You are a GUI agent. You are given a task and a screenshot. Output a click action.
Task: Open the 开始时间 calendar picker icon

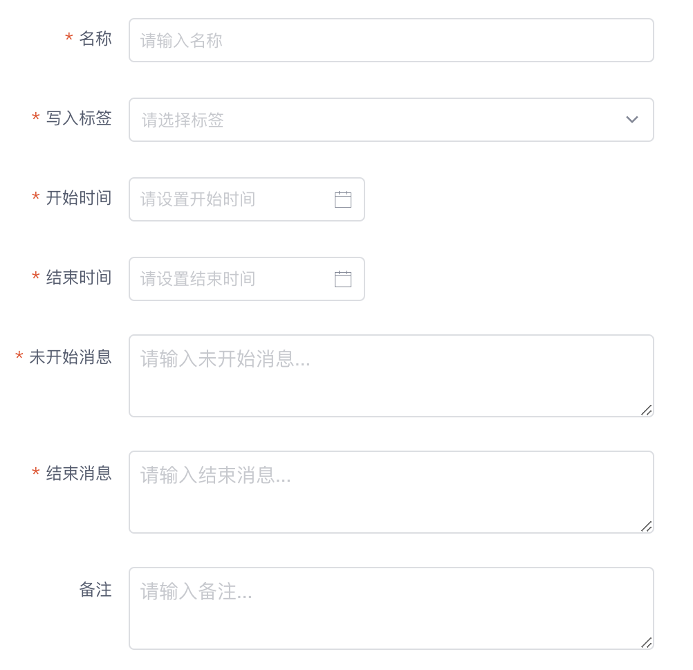click(343, 199)
